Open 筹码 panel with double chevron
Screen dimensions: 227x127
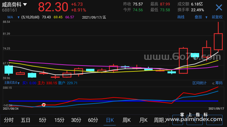[217, 83]
